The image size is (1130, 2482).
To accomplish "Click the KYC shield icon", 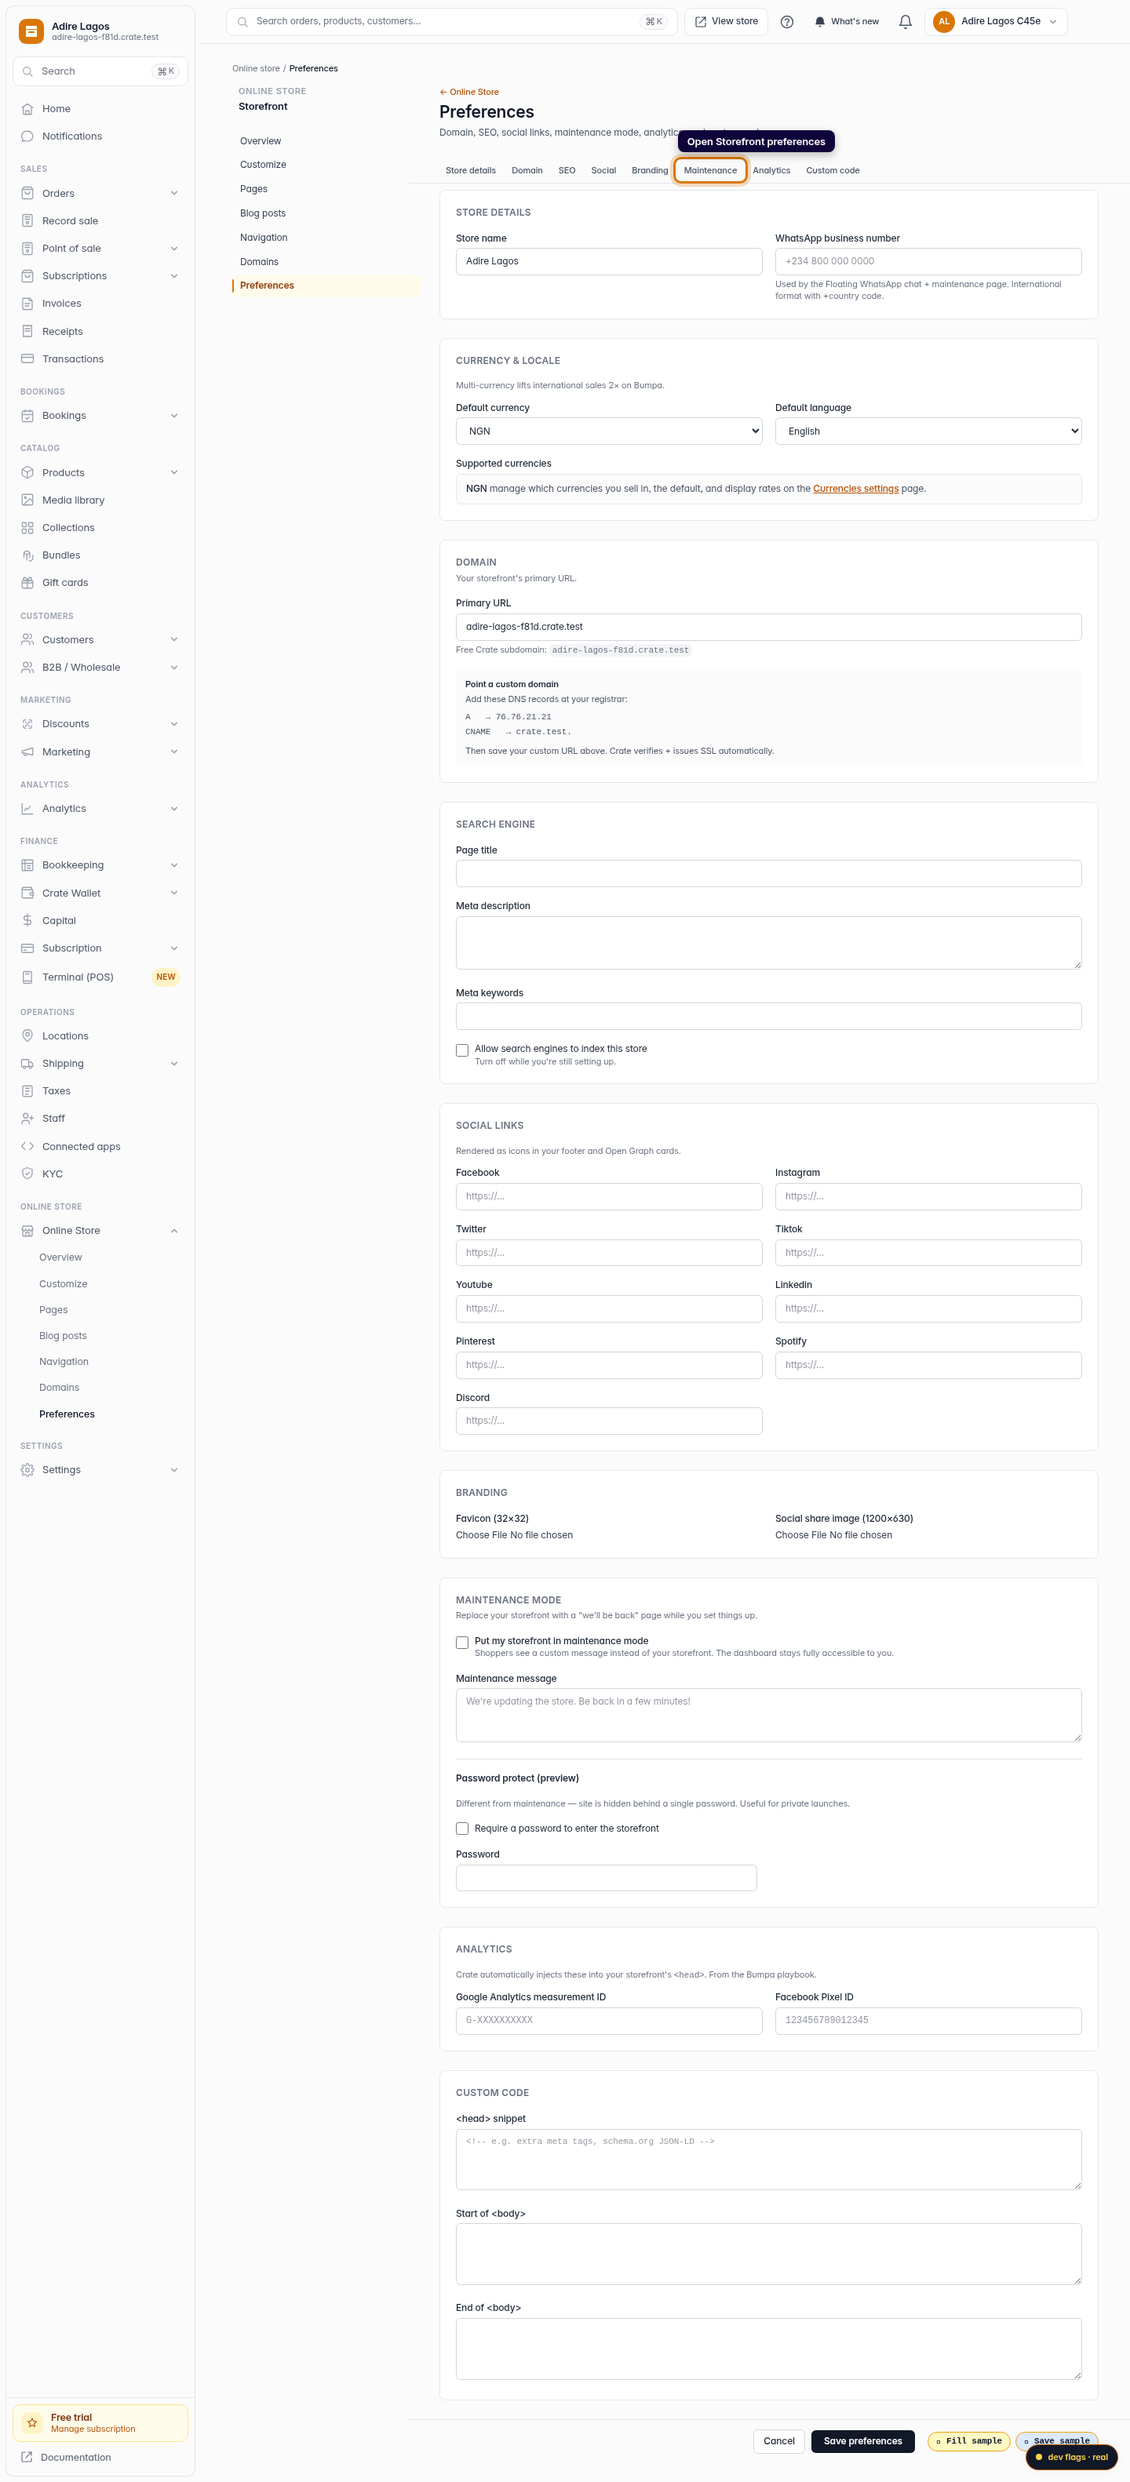I will (27, 1174).
